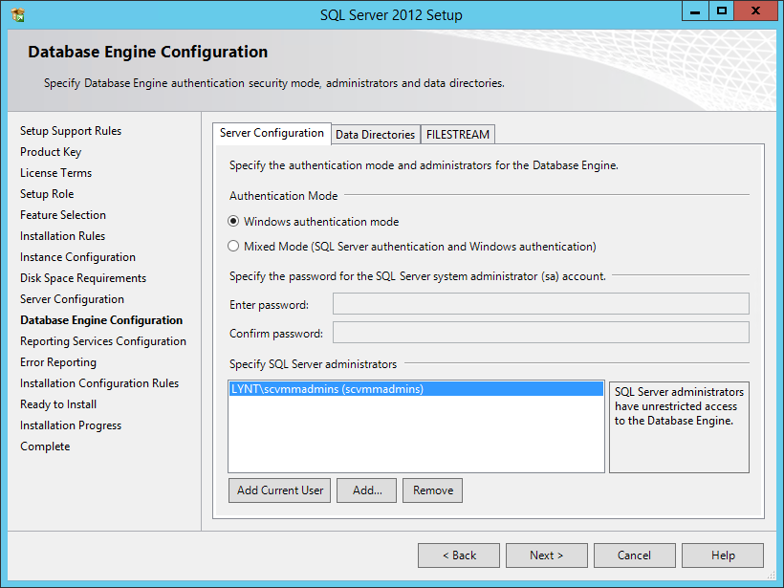Click License Terms step in sidebar
Image resolution: width=784 pixels, height=588 pixels.
click(x=56, y=173)
